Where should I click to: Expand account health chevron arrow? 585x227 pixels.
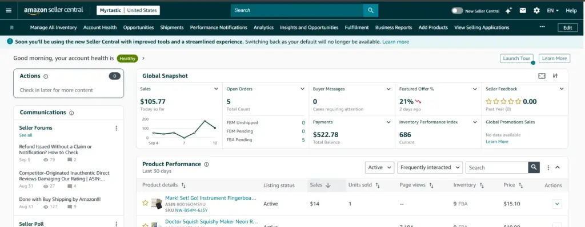click(143, 59)
